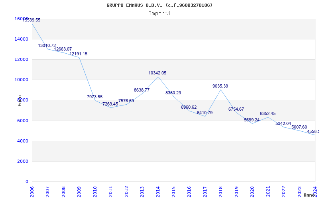319x199 pixels.
Task: Select the 12191.15 data label
Action: (x=79, y=54)
